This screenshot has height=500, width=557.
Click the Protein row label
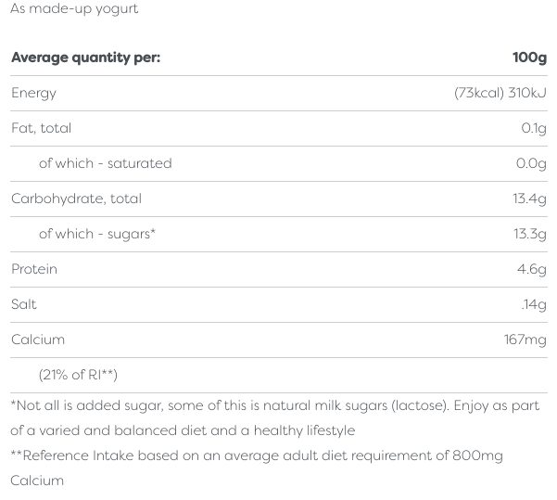click(x=34, y=269)
